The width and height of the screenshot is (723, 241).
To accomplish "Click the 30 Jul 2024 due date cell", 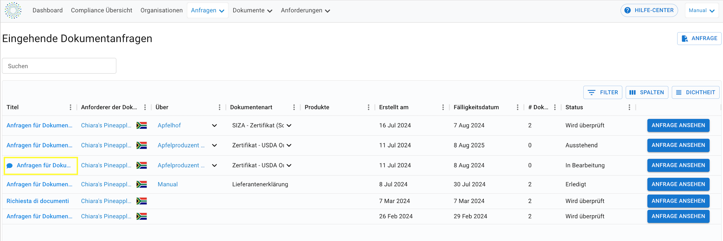I will tap(470, 185).
